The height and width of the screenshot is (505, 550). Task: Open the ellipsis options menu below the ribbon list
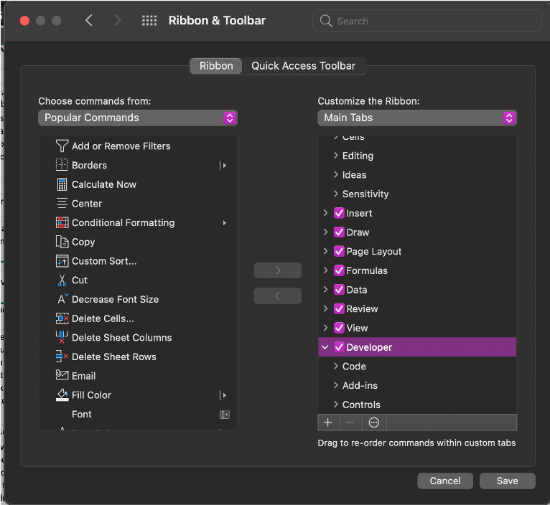click(373, 423)
